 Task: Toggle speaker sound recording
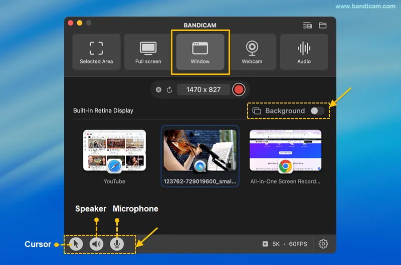pos(96,244)
